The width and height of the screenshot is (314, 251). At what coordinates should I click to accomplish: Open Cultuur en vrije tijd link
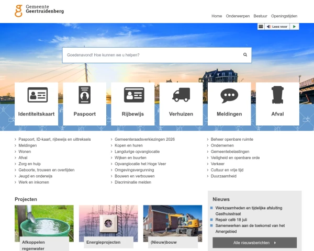[x=227, y=170]
